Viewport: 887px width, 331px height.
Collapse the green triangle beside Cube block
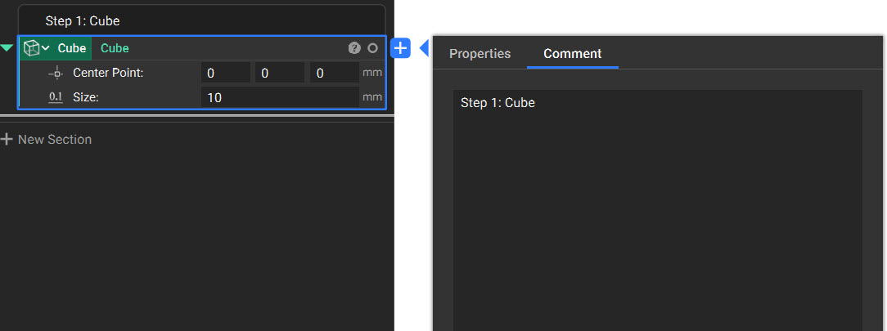tap(7, 48)
